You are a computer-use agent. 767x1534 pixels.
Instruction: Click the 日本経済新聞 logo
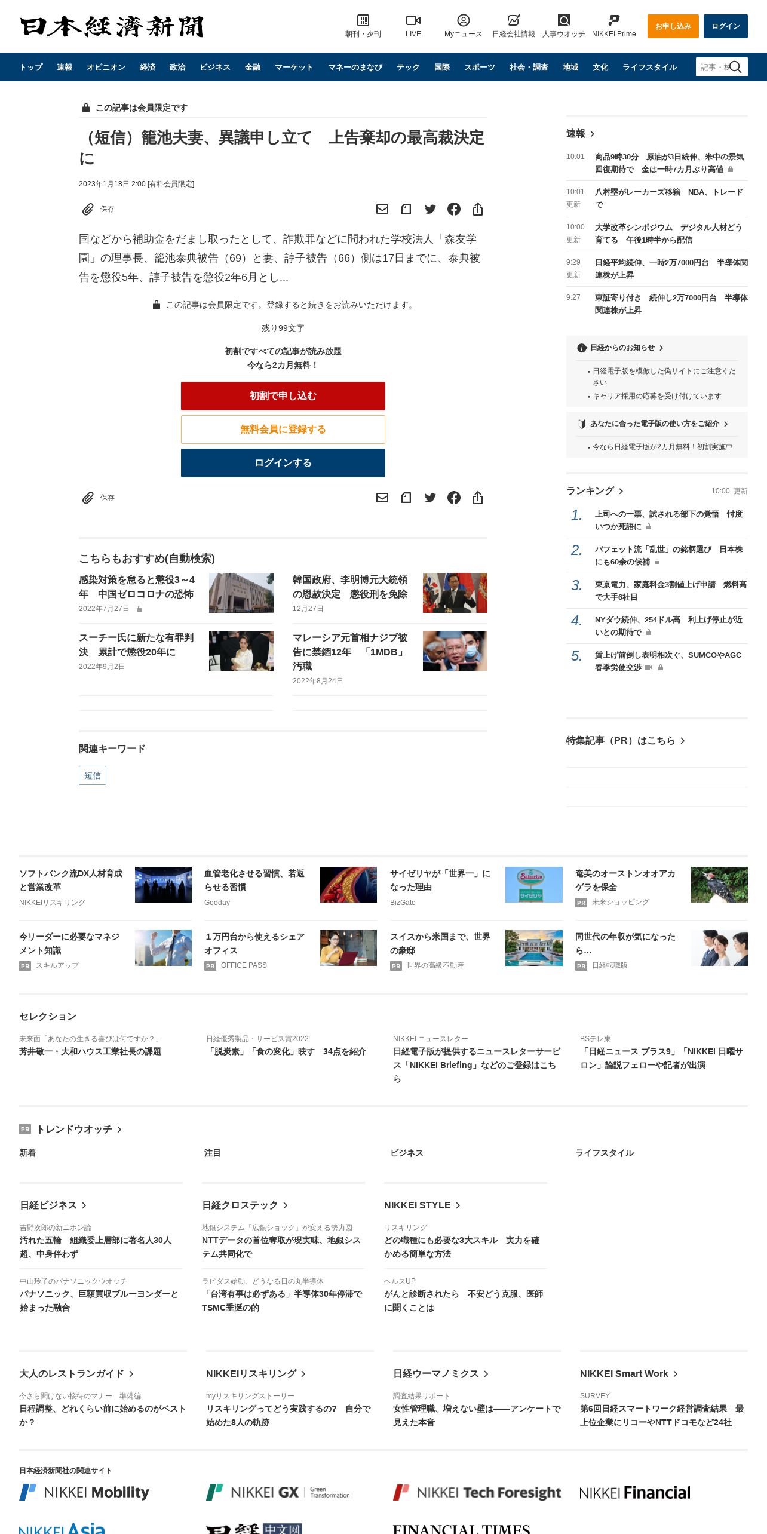coord(112,26)
